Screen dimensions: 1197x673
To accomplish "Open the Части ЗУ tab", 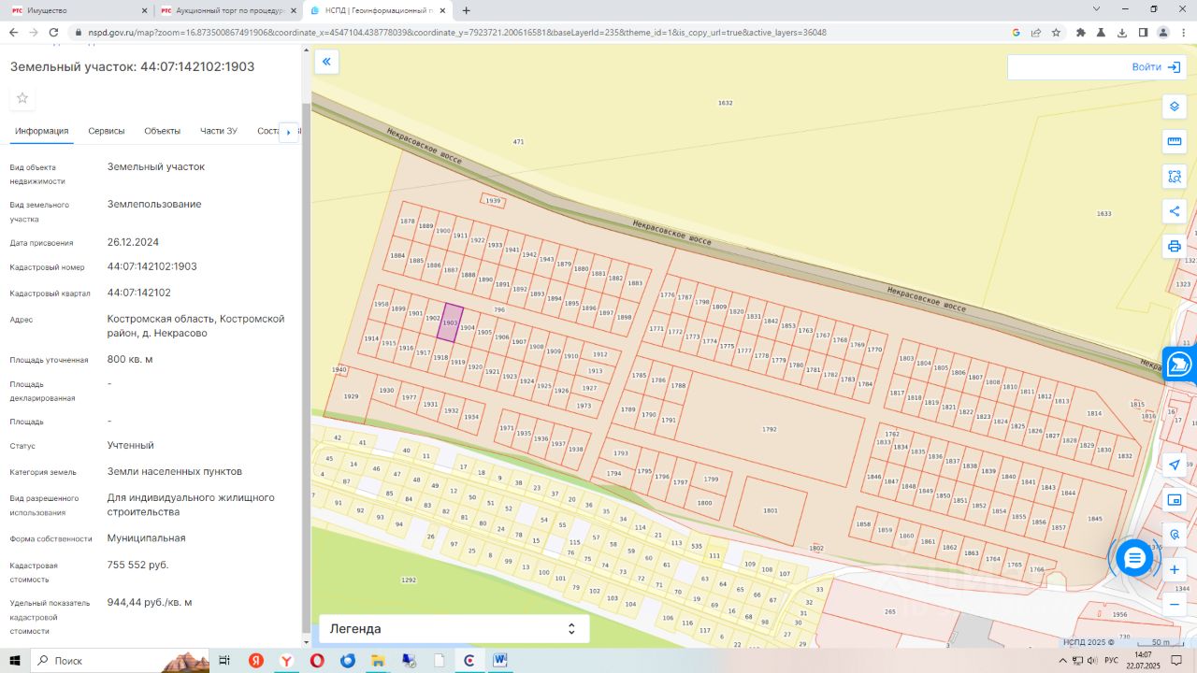I will (218, 131).
